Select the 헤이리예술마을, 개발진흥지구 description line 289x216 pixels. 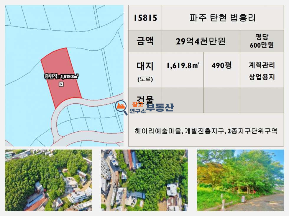(x=206, y=131)
